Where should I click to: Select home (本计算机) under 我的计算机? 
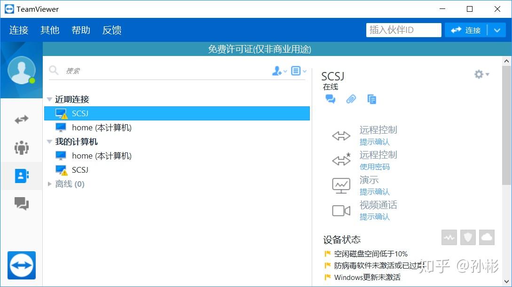[x=177, y=156]
